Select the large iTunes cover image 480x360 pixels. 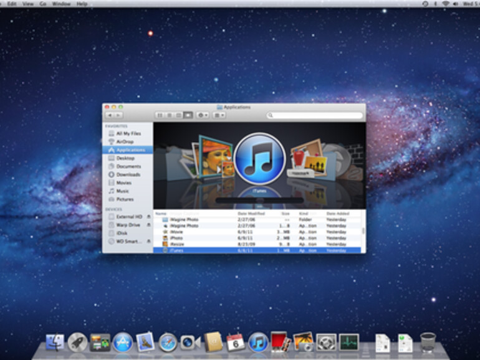pyautogui.click(x=259, y=159)
